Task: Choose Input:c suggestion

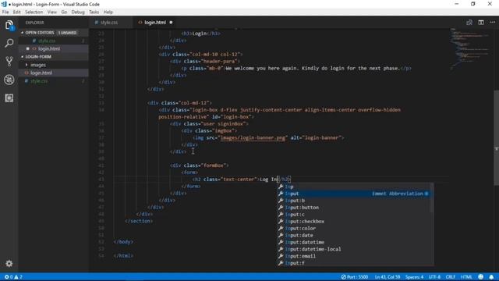Action: [353, 215]
